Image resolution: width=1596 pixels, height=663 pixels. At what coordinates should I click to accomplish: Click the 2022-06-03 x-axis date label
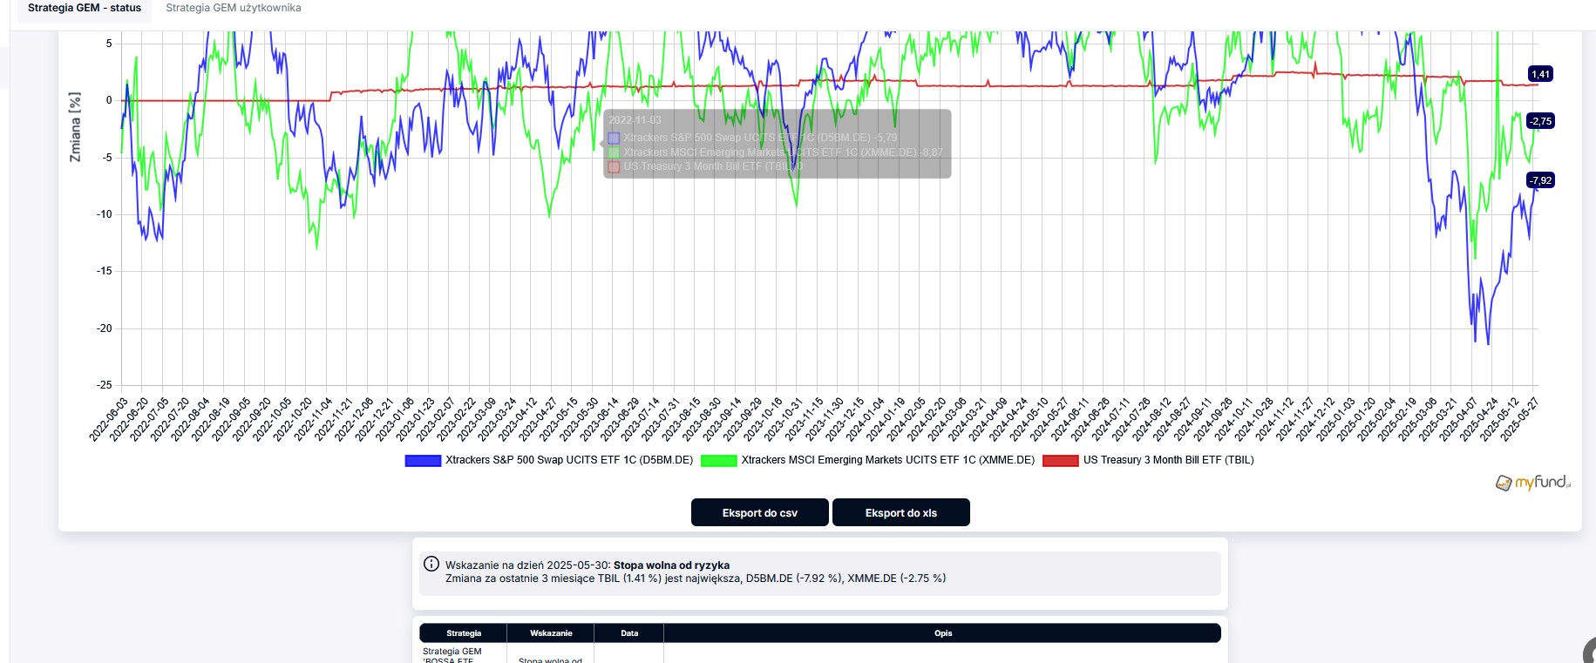(109, 420)
